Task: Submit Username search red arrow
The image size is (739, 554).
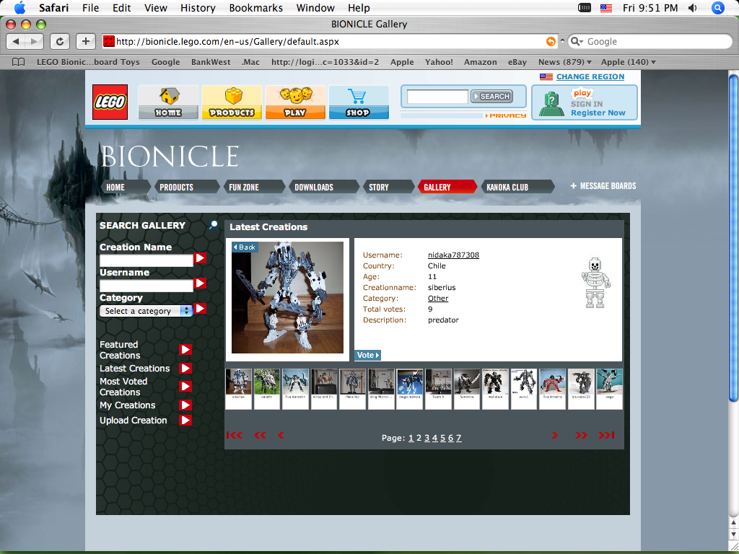Action: (201, 283)
